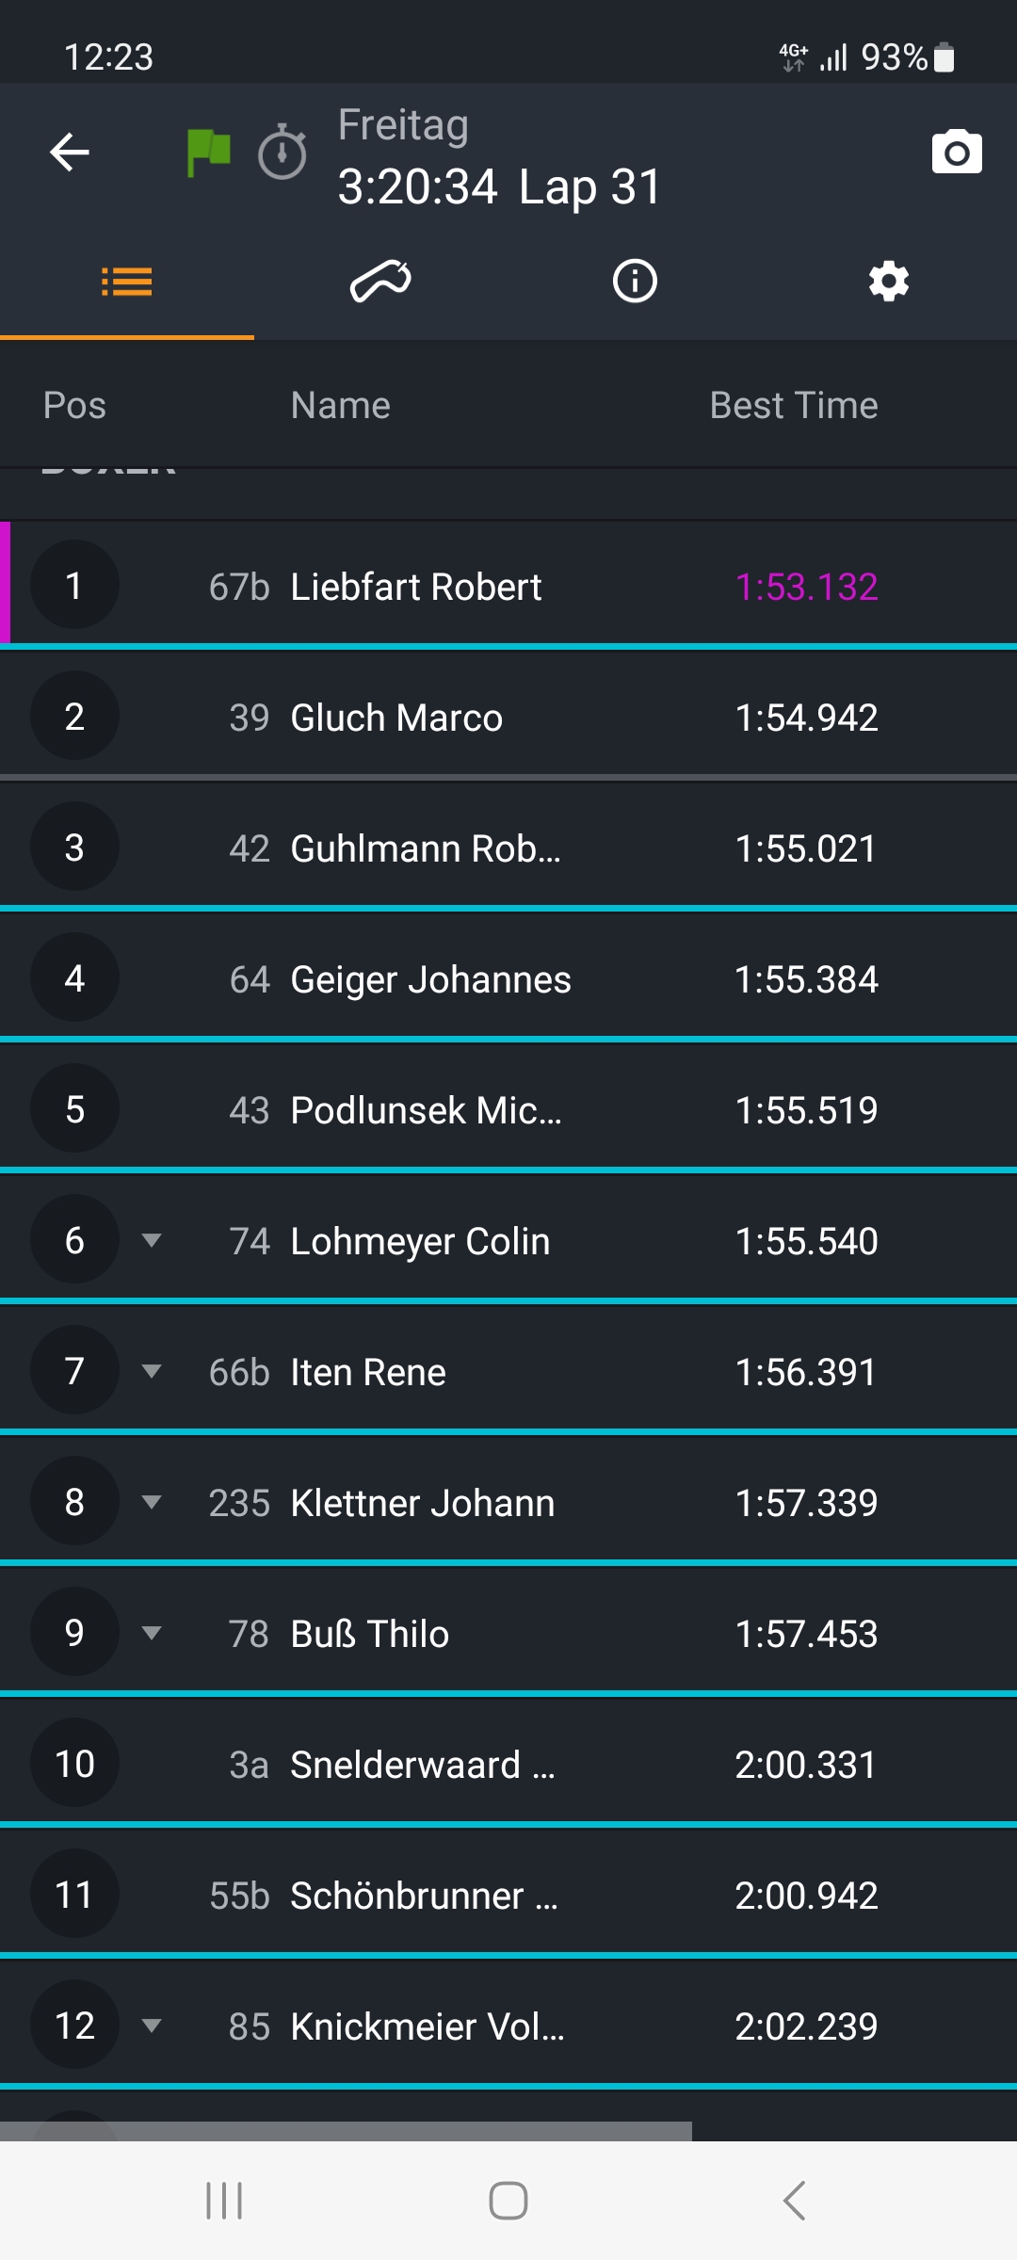The width and height of the screenshot is (1017, 2260).
Task: Open the info tab
Action: pos(635,281)
